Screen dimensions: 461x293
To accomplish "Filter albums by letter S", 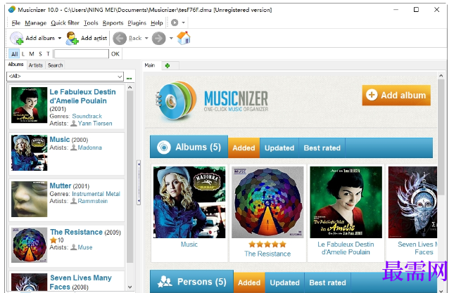I will [40, 53].
